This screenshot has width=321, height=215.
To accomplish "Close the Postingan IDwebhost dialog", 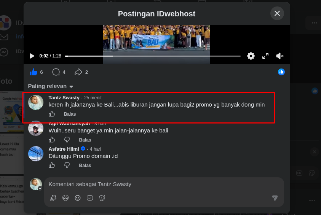I will 277,13.
